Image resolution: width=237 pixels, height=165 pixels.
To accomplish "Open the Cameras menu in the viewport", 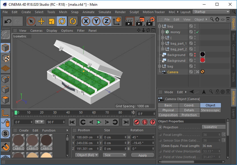I will tap(36, 31).
